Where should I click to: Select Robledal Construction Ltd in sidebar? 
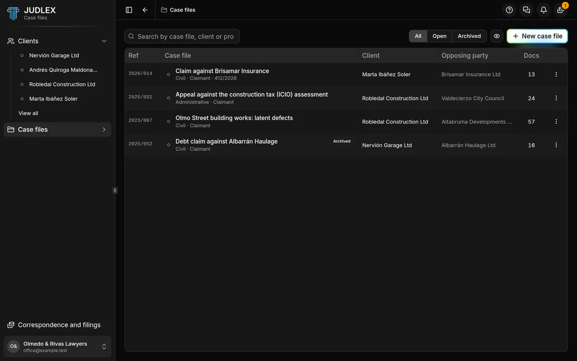tap(62, 84)
